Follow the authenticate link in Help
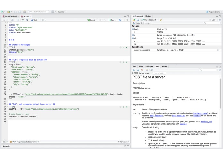 click(x=201, y=113)
